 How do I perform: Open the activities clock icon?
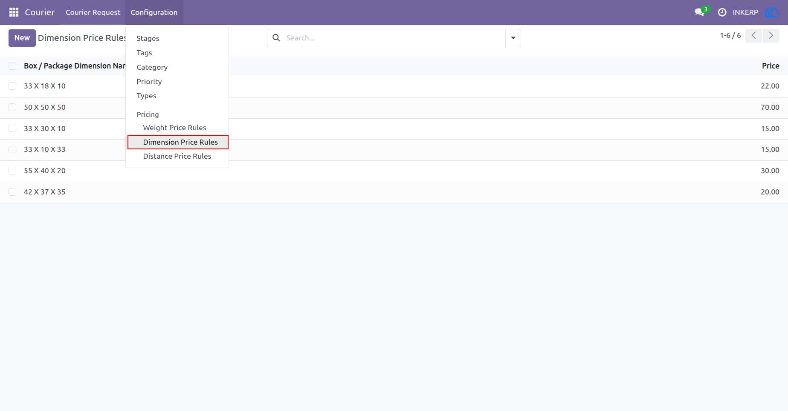(x=722, y=12)
